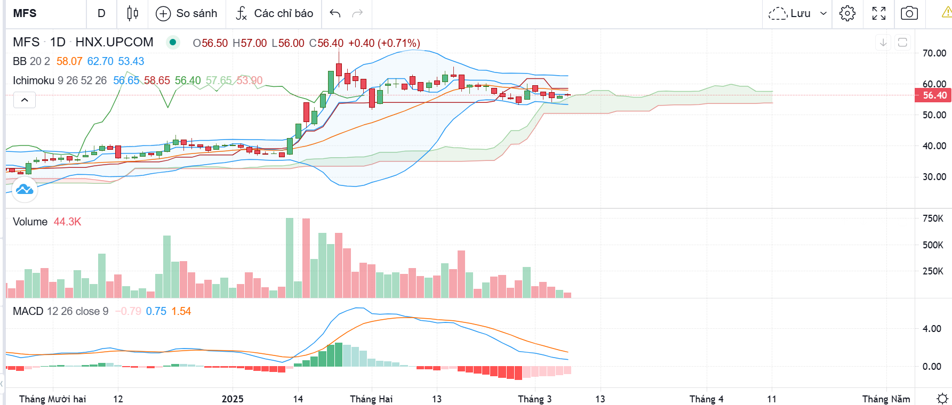Open the Lưu save dropdown arrow
Screen dimensions: 952x405
click(823, 13)
